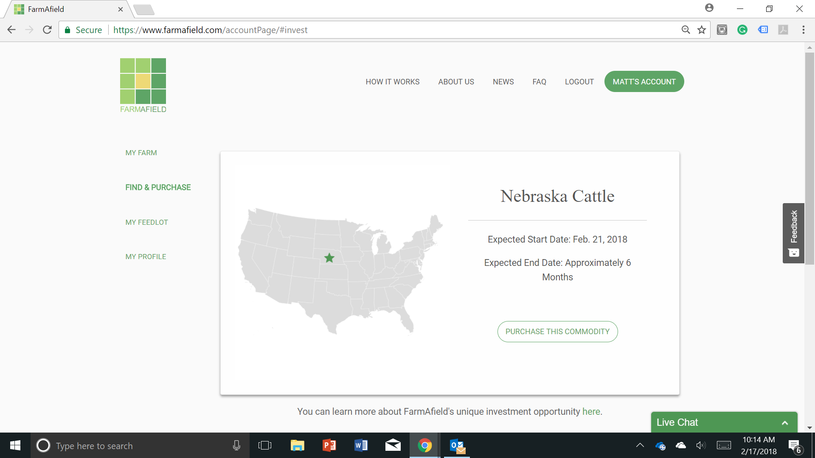Select FIND & PURCHASE in the sidebar

click(158, 187)
